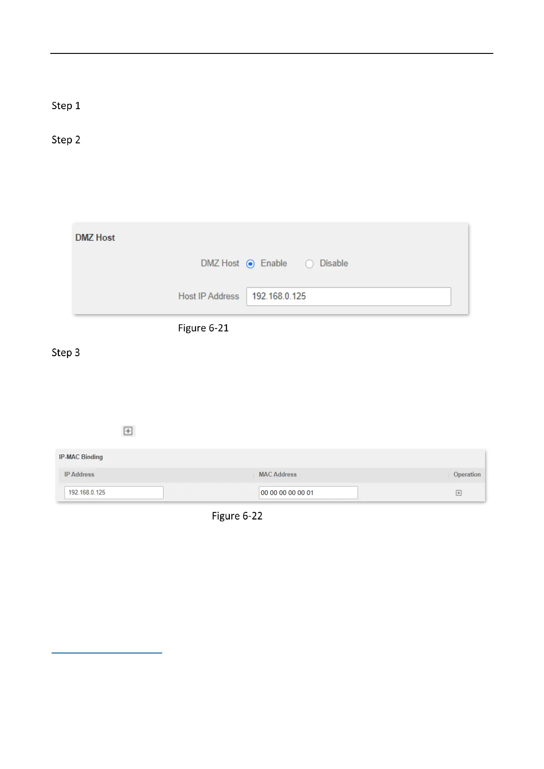Select the Disable radio button for DMZ Host
544x769 pixels.
[x=309, y=264]
